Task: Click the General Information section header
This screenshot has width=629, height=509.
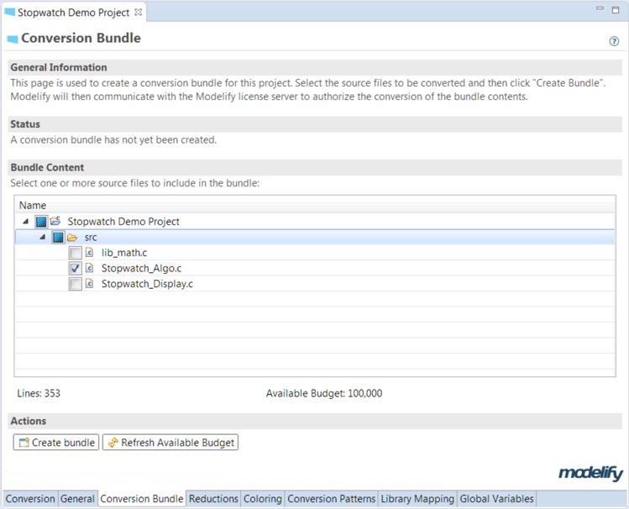Action: click(x=315, y=67)
